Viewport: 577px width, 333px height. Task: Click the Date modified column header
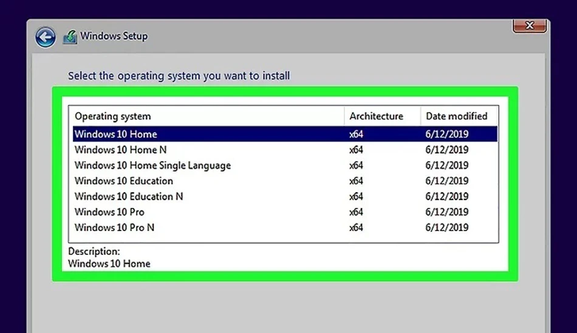pos(459,116)
